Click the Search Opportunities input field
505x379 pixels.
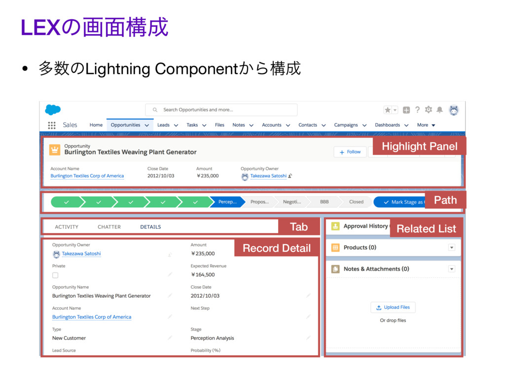pos(221,110)
